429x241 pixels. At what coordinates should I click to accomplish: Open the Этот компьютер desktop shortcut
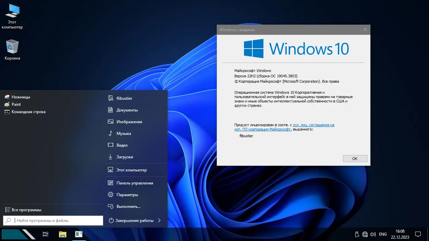pos(12,17)
